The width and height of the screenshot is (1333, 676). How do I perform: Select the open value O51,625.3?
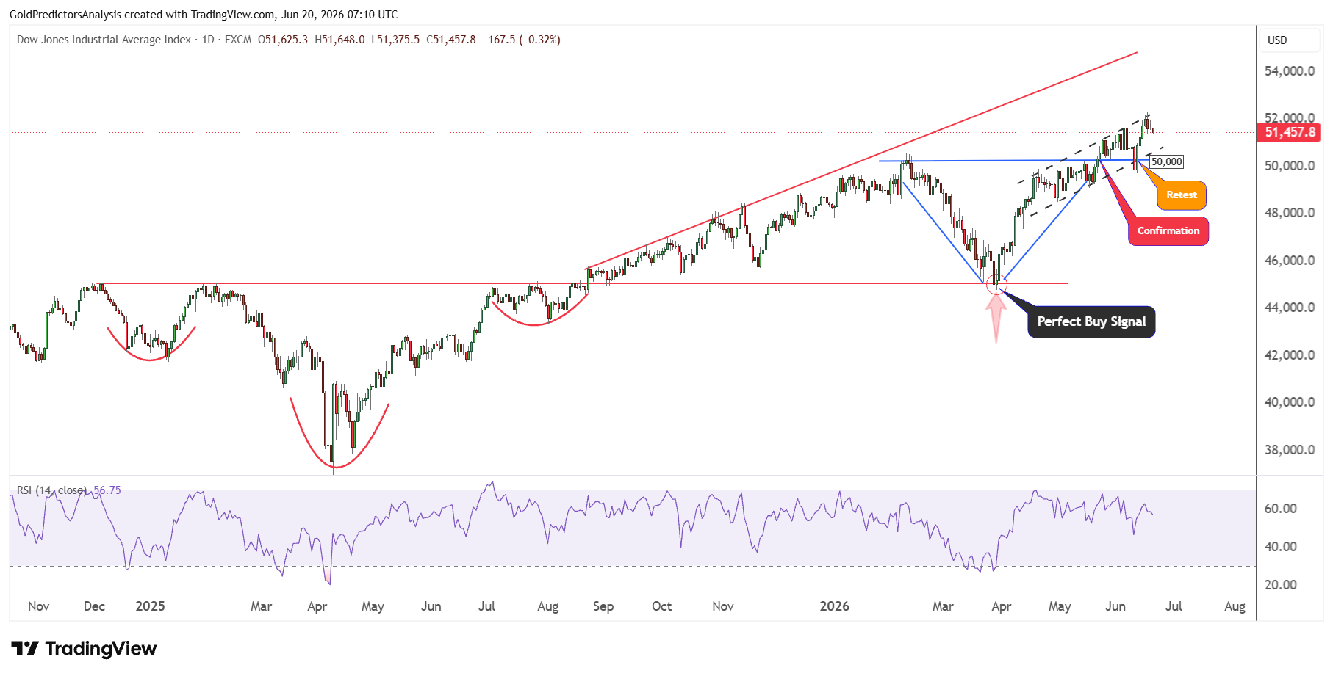coord(283,40)
